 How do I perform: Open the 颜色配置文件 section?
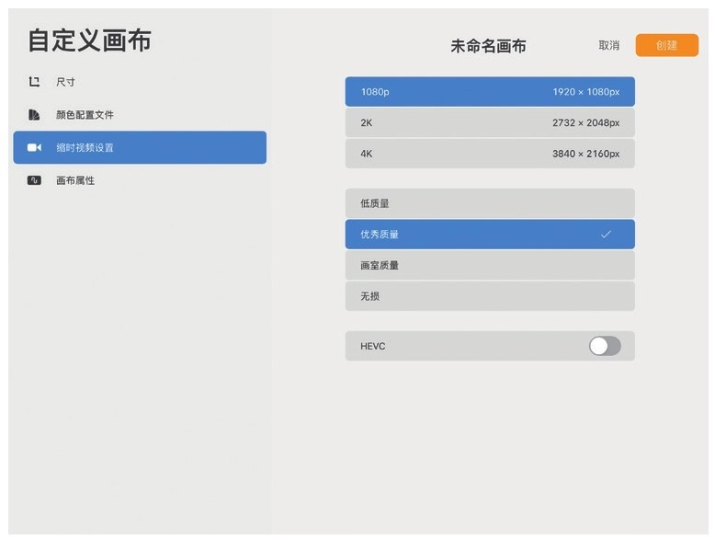140,115
